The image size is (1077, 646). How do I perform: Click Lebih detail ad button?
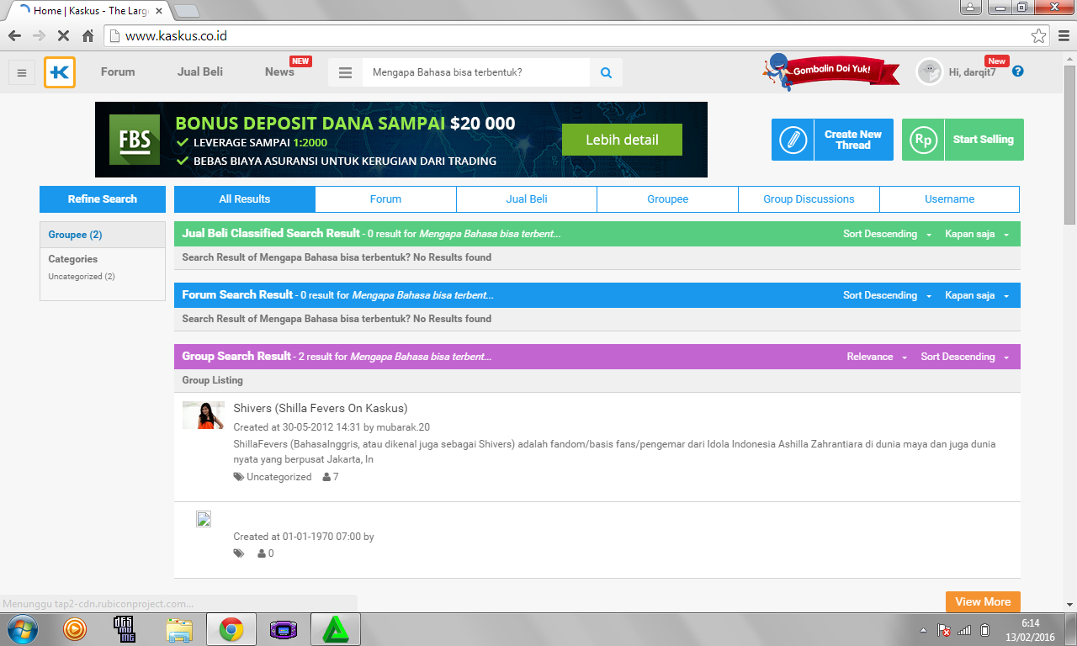pos(622,140)
